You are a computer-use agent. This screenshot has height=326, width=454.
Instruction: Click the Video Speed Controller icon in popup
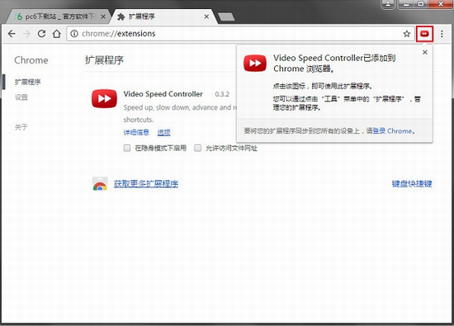coord(255,63)
